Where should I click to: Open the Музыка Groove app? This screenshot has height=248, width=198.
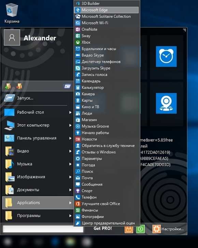[106, 126]
